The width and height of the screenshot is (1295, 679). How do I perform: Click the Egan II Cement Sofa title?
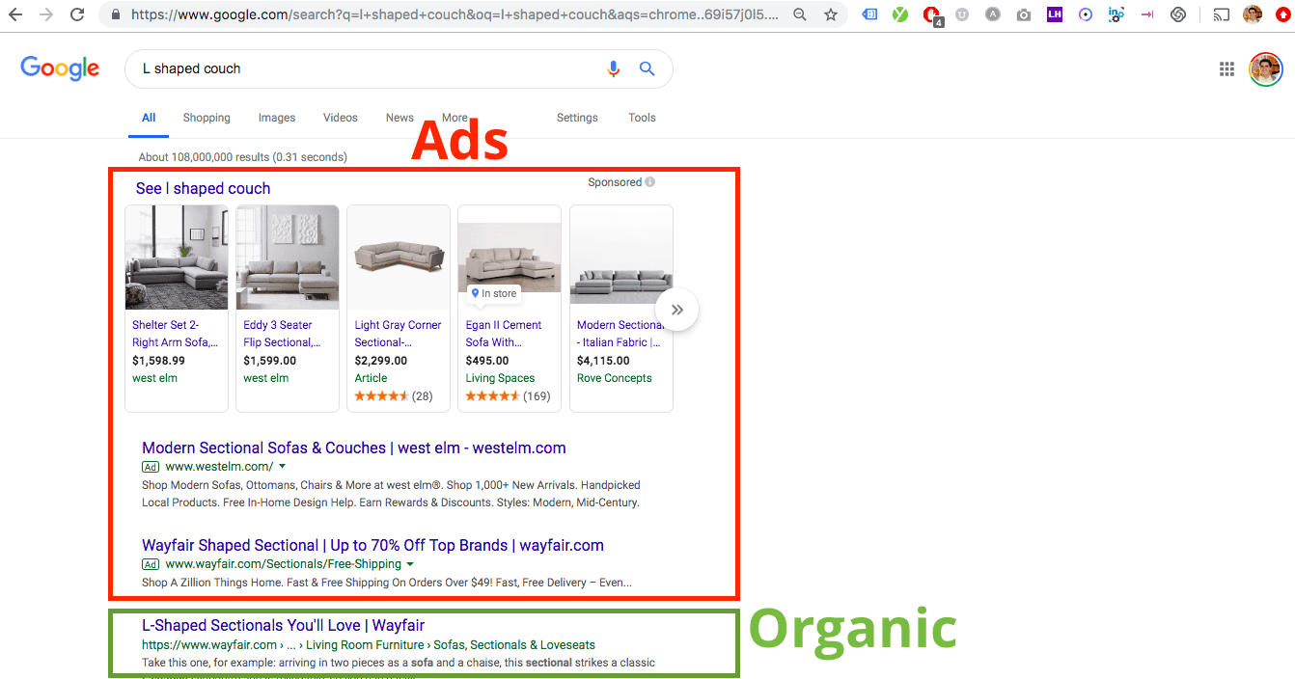point(504,334)
